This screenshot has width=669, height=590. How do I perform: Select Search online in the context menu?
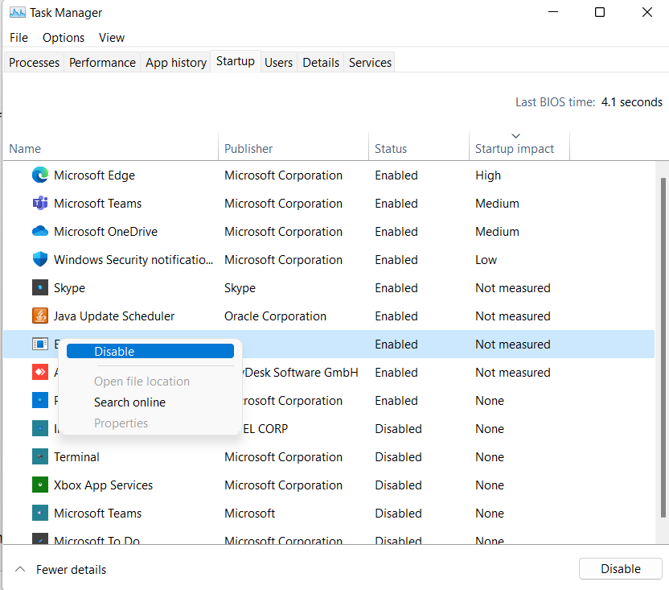pyautogui.click(x=129, y=402)
